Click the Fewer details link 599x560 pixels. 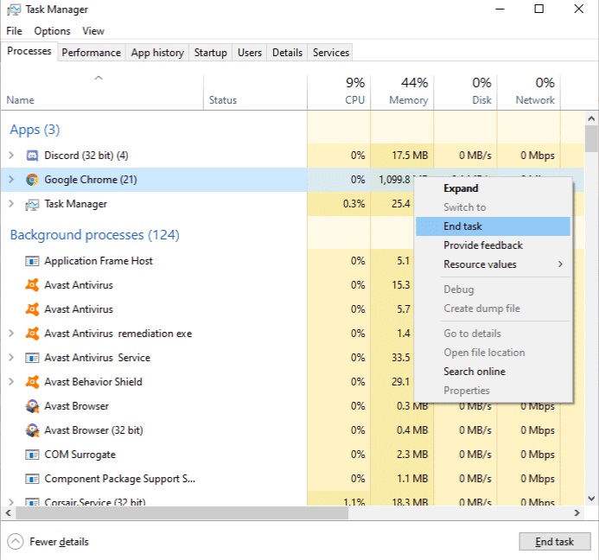click(59, 542)
